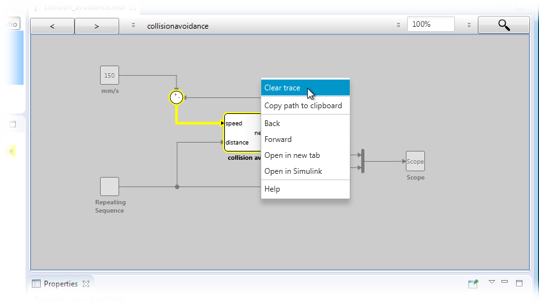Image resolution: width=539 pixels, height=303 pixels.
Task: Click the Scope block in the diagram
Action: (x=415, y=162)
